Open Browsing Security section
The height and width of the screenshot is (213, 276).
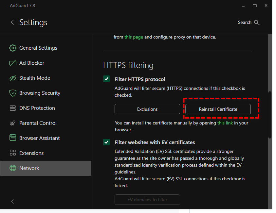click(46, 93)
